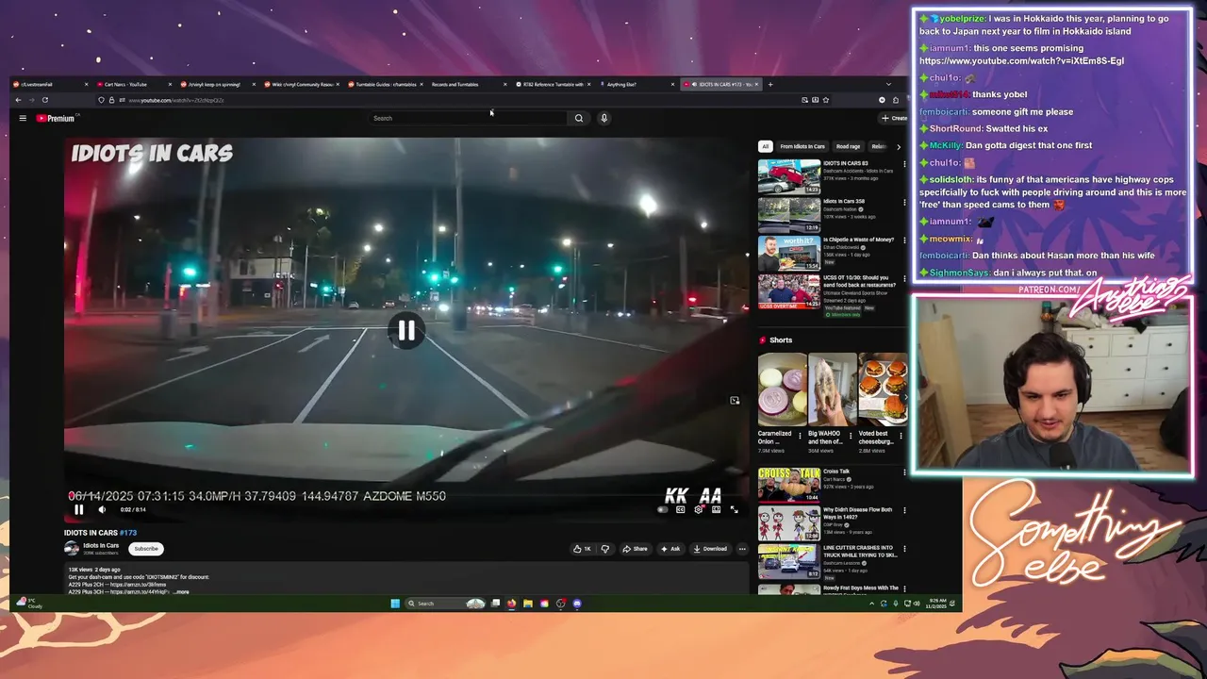Expand description with ...more
This screenshot has width=1207, height=679.
[181, 592]
